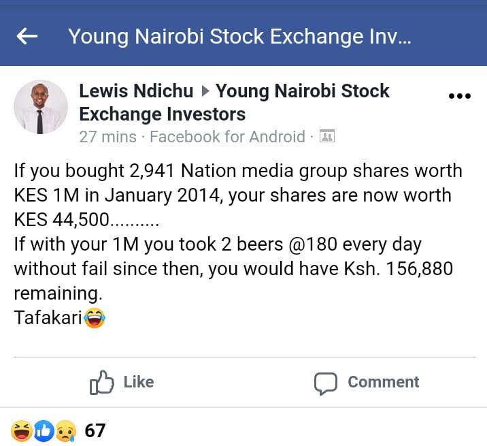This screenshot has height=446, width=487.
Task: Click the laughing emoji after Tafakari
Action: pos(95,318)
